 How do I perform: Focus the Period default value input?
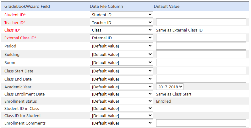click(x=201, y=46)
